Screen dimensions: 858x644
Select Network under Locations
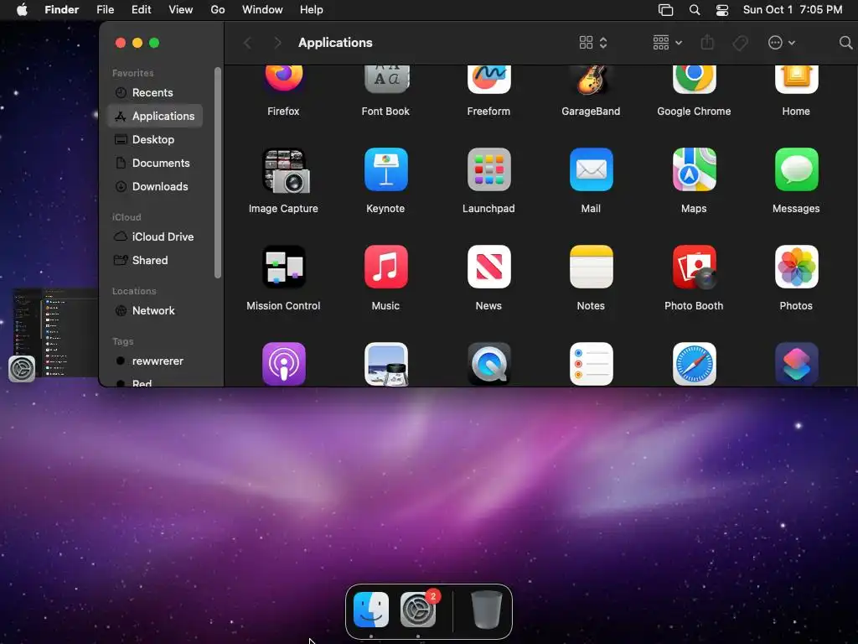pos(155,311)
